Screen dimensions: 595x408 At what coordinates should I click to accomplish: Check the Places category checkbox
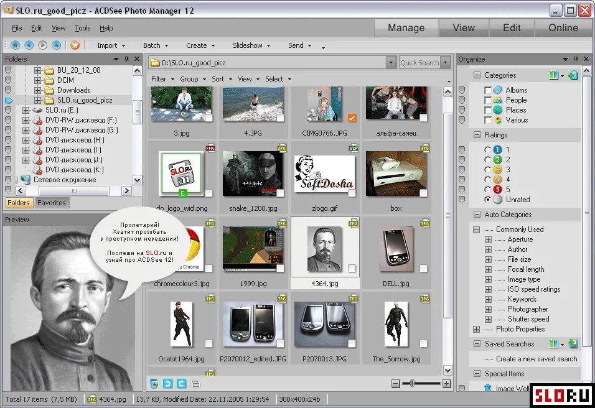pyautogui.click(x=488, y=110)
